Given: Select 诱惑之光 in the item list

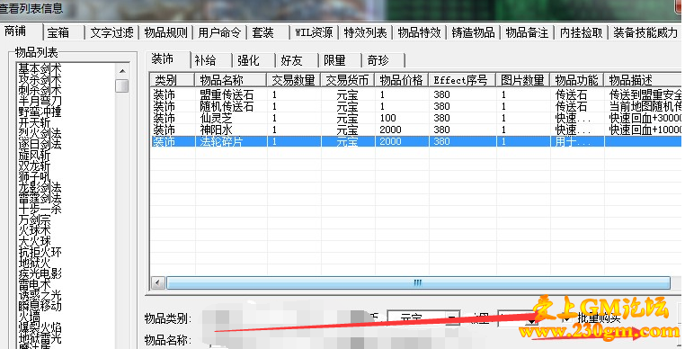Looking at the screenshot, I should [40, 296].
